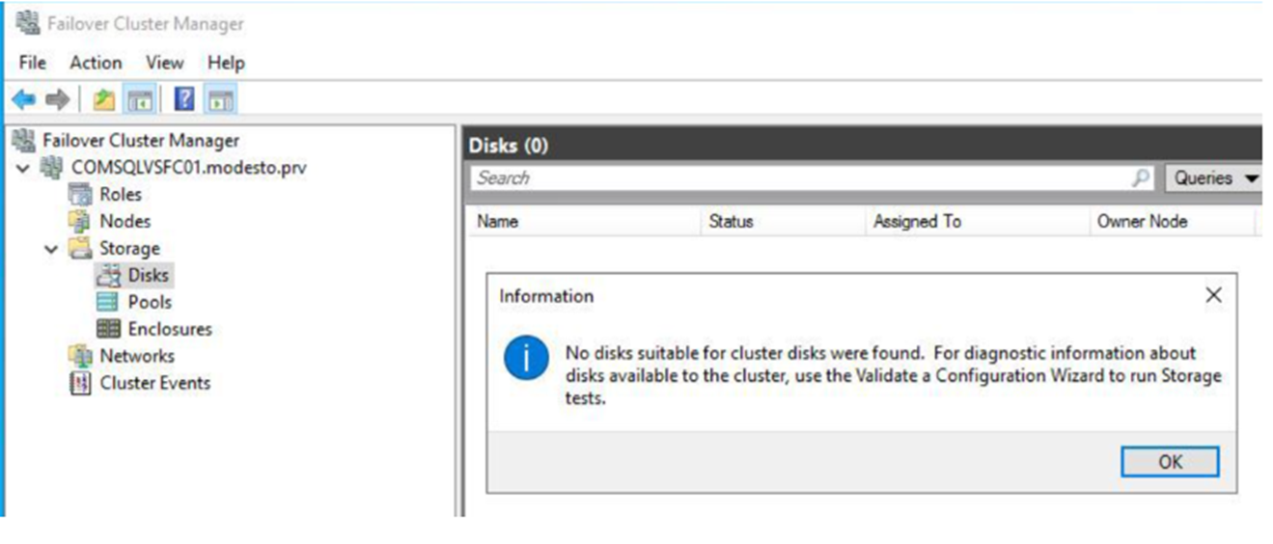This screenshot has width=1273, height=544.
Task: Click the Forward arrow toolbar icon
Action: pyautogui.click(x=58, y=99)
